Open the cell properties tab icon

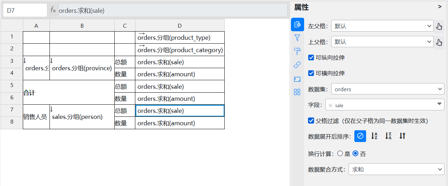tap(297, 24)
